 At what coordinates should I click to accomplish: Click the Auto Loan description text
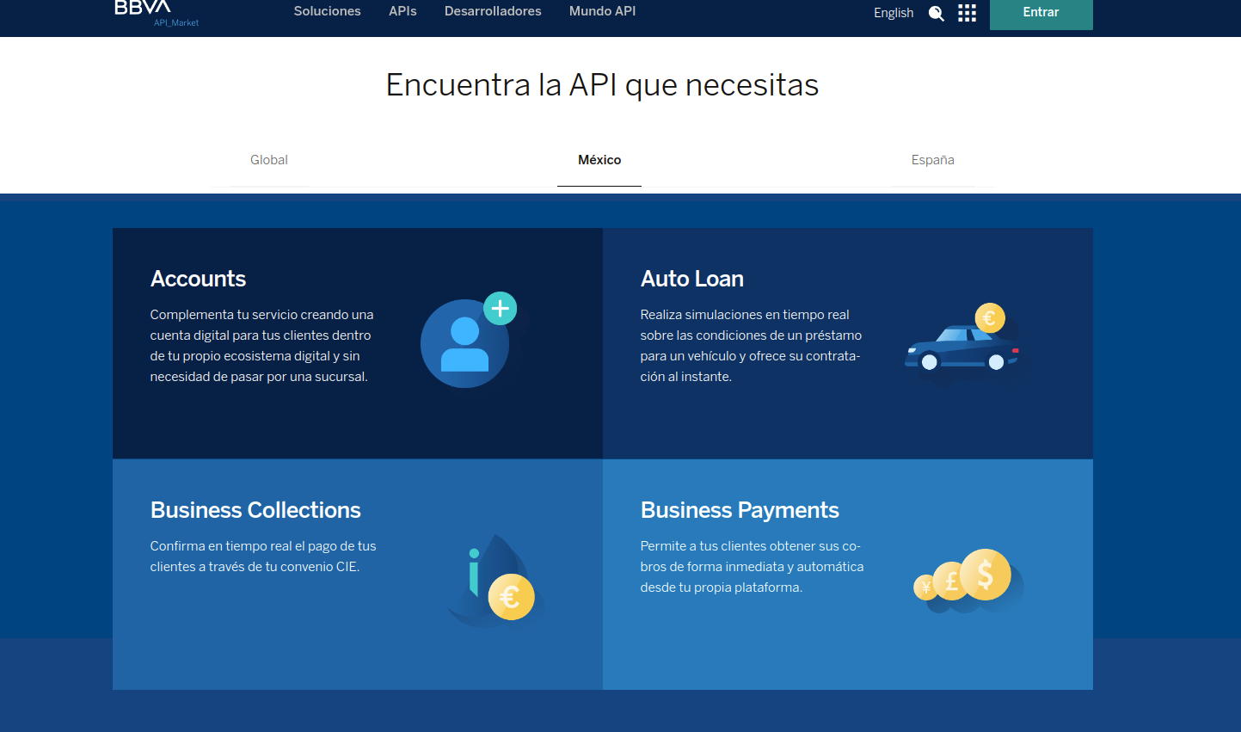[x=751, y=346]
